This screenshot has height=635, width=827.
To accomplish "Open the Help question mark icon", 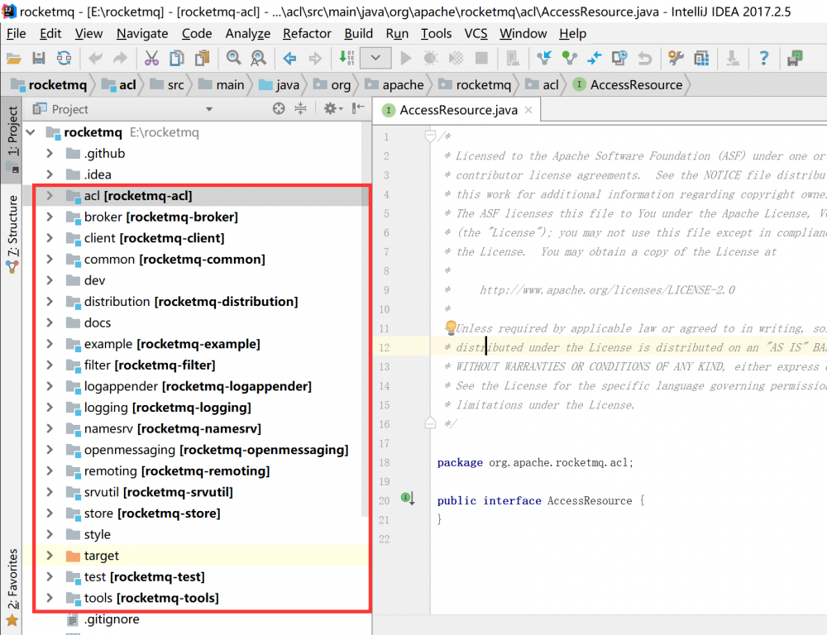I will pyautogui.click(x=764, y=58).
